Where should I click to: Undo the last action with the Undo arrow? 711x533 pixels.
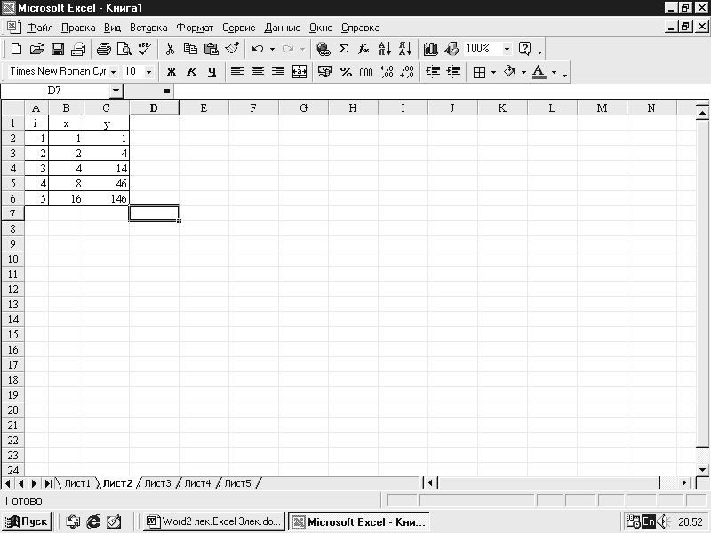point(258,49)
